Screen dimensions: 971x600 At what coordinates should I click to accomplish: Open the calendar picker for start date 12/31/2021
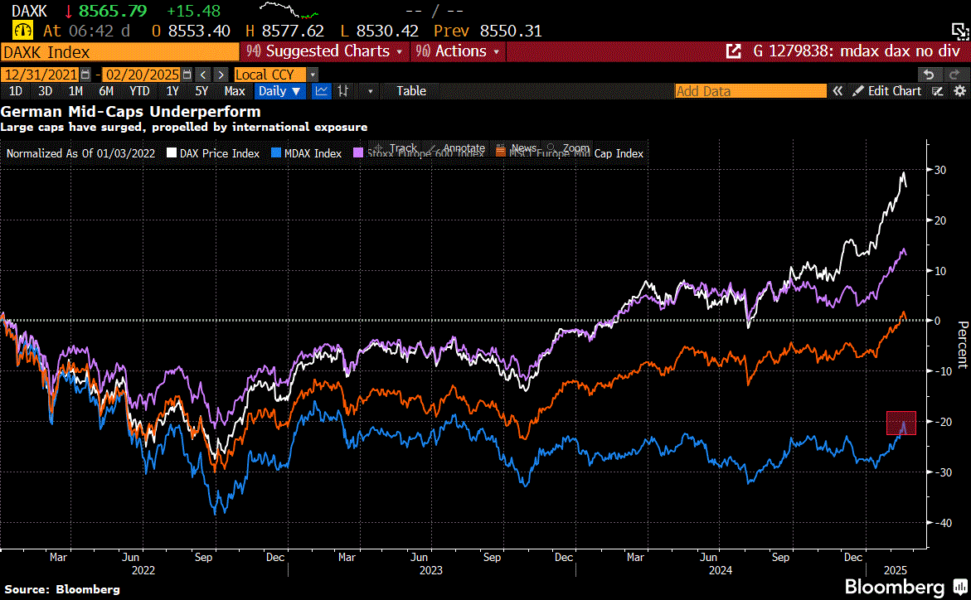pos(85,75)
